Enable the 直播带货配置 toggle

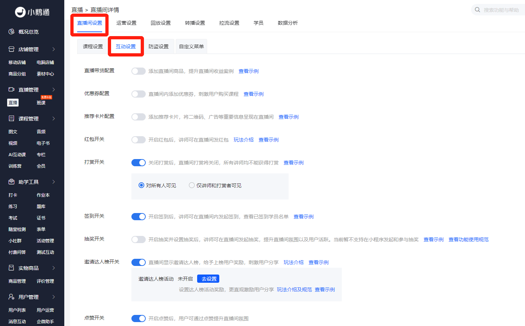pyautogui.click(x=138, y=71)
